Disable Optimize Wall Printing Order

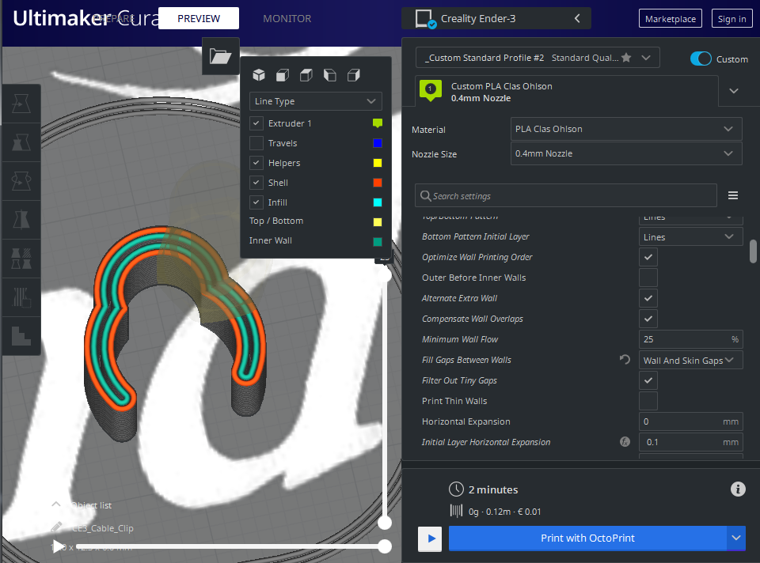648,257
